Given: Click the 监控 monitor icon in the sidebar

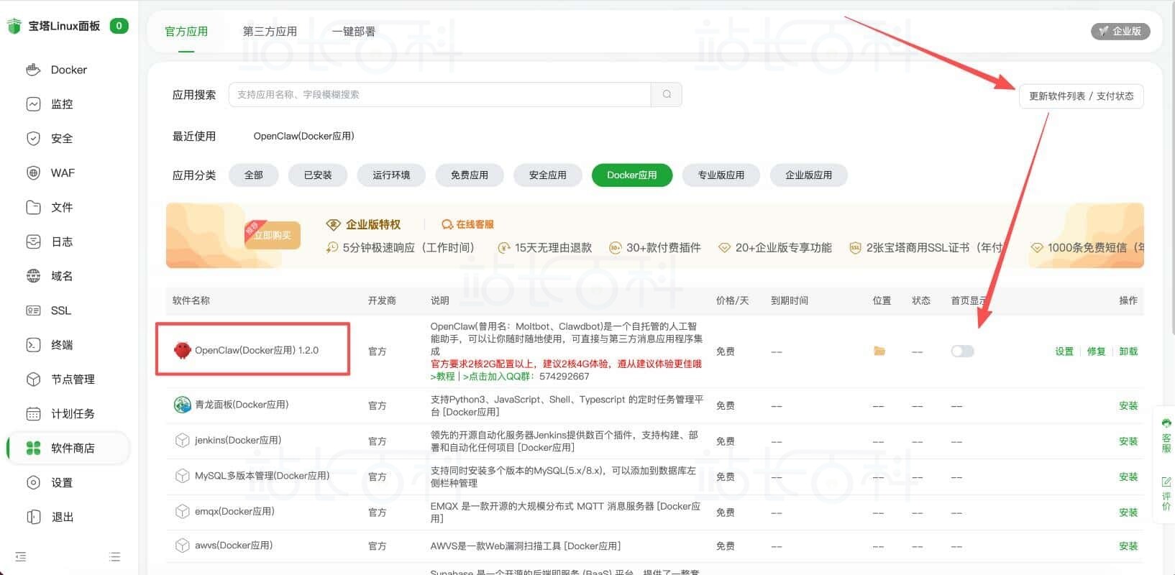Looking at the screenshot, I should [33, 104].
